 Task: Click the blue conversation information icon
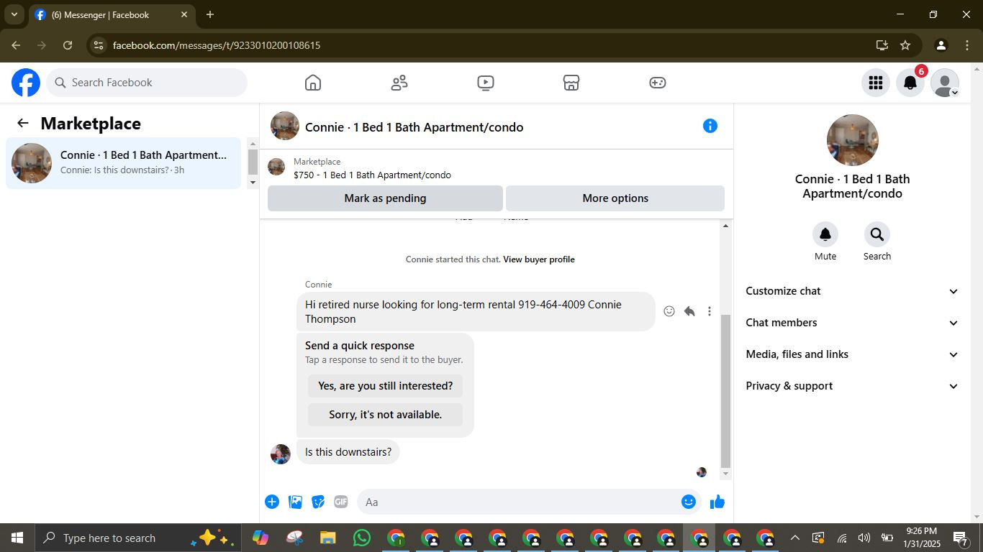tap(710, 126)
